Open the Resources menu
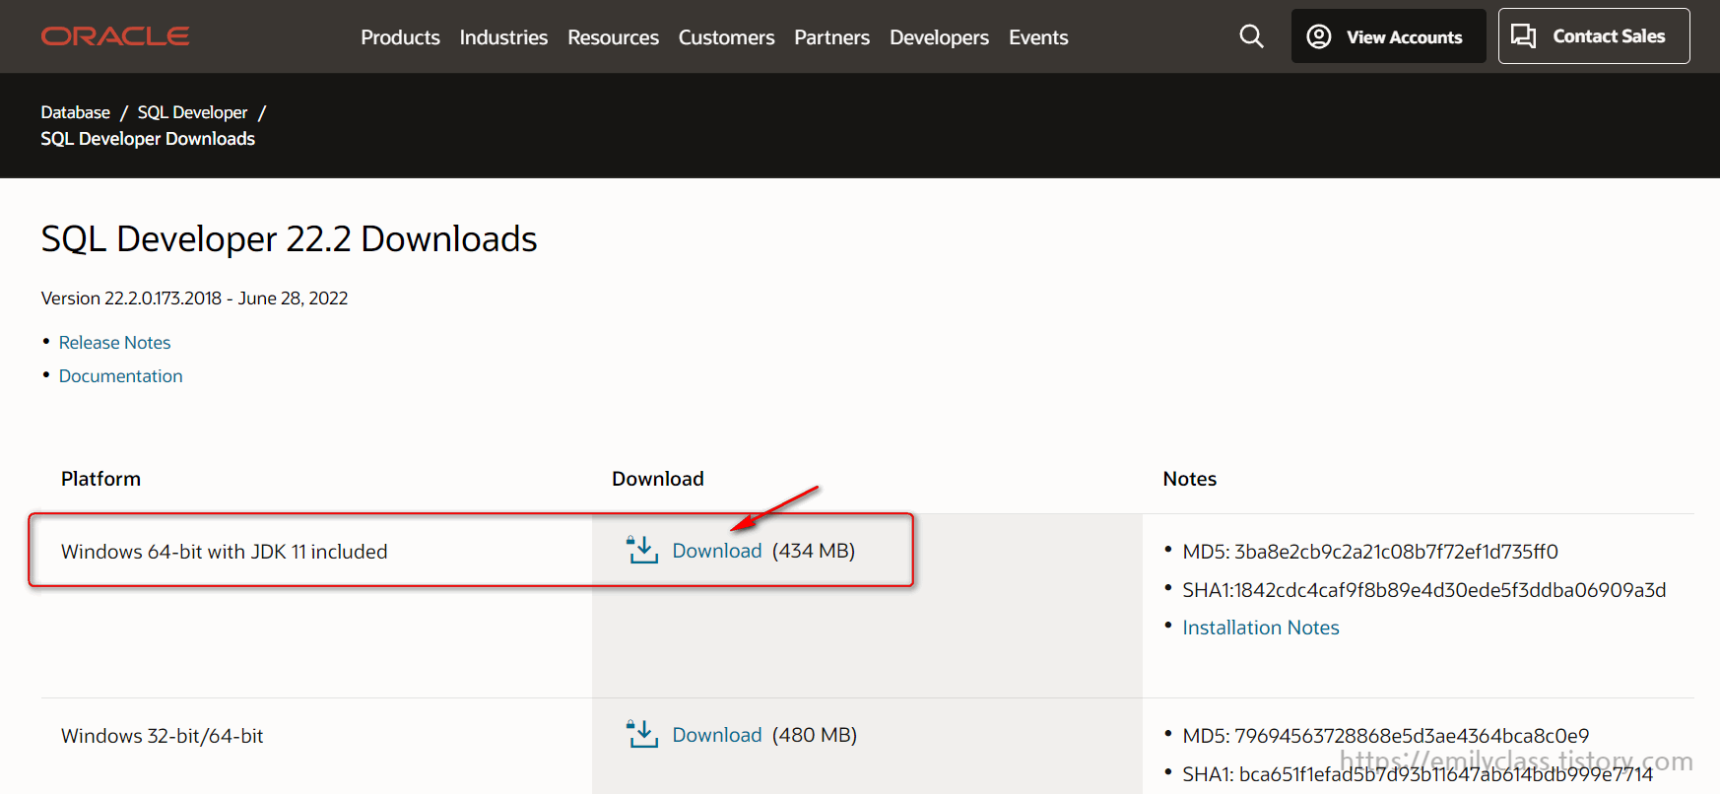The height and width of the screenshot is (794, 1720). tap(613, 37)
